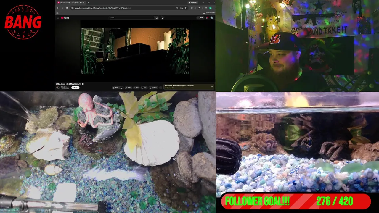379x213 pixels.
Task: Start voice search with the microphone
Action: (162, 18)
